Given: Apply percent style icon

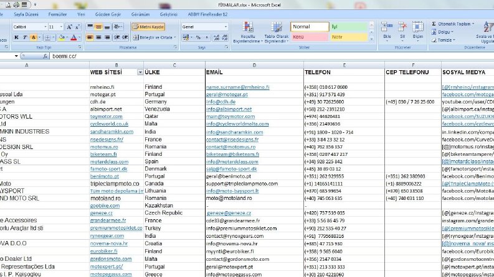Looking at the screenshot, I should 198,37.
